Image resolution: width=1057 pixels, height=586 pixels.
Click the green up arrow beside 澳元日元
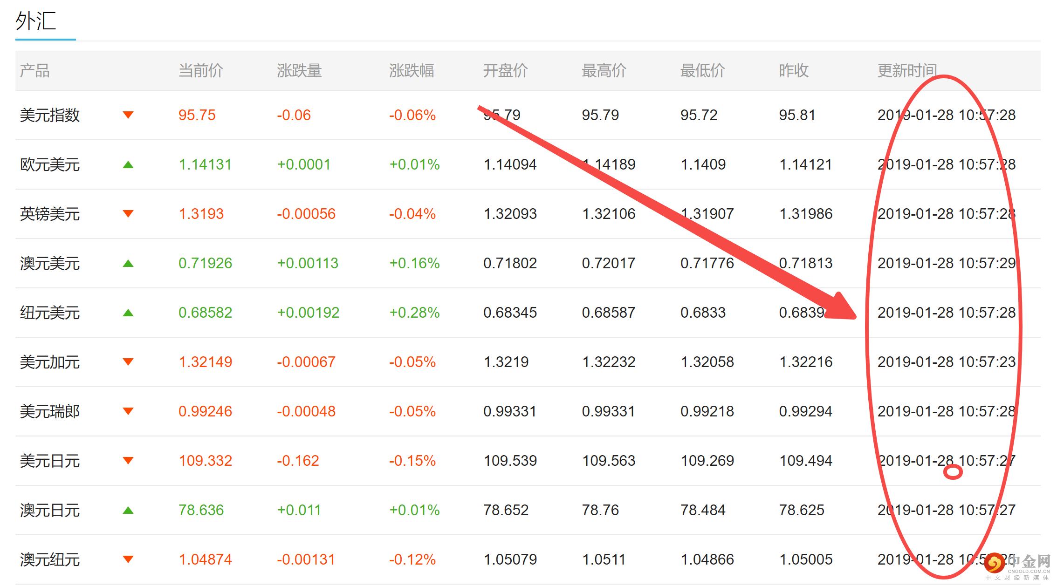[x=128, y=510]
